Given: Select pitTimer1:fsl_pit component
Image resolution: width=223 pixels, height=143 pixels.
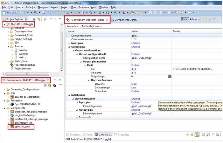Looking at the screenshot, I should click(x=23, y=123).
